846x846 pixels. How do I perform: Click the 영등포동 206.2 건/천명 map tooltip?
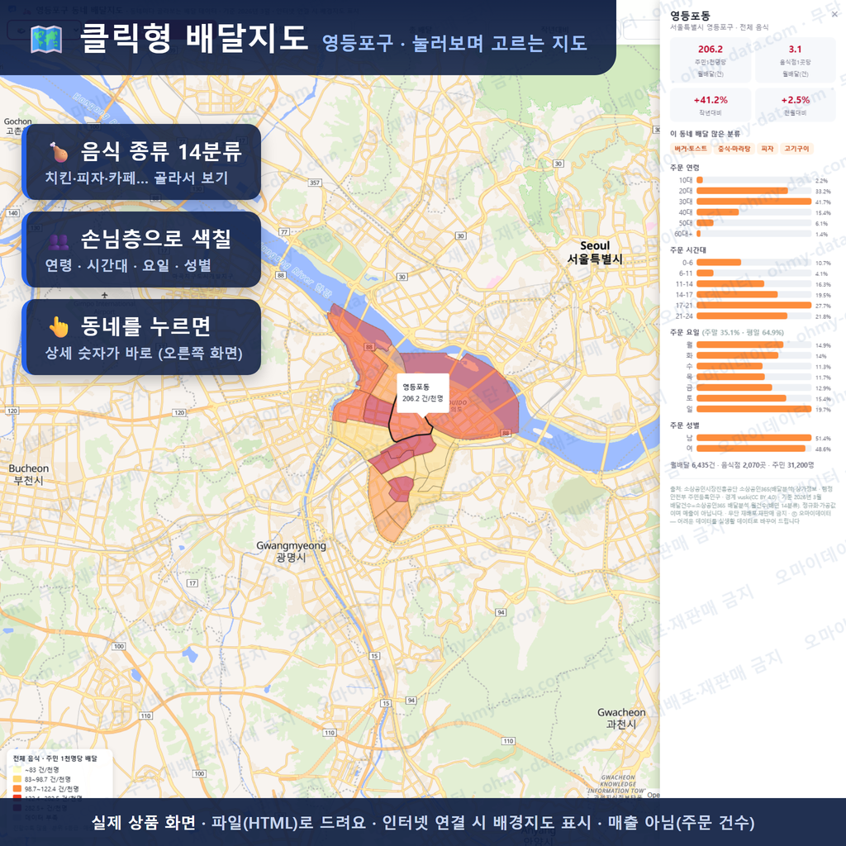coord(423,392)
